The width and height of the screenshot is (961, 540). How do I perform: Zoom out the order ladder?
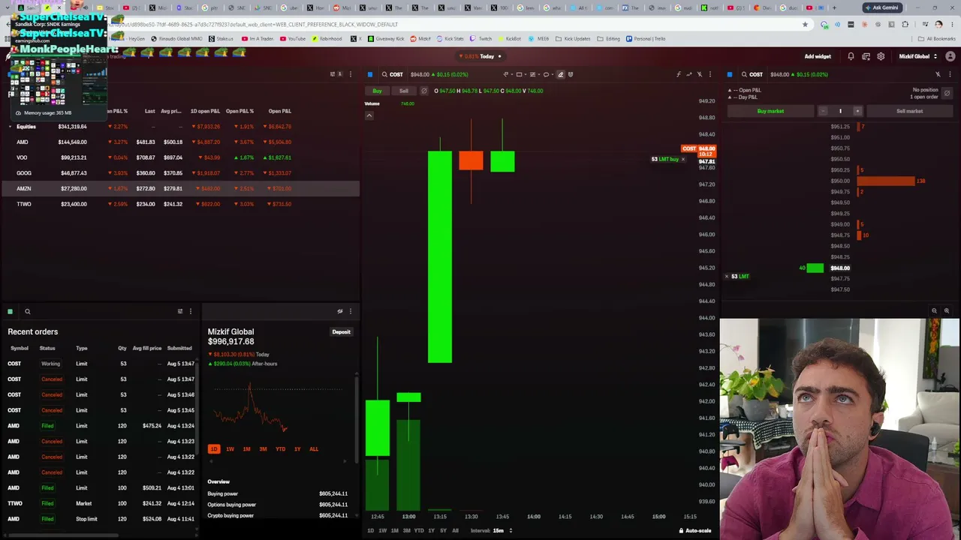(935, 310)
